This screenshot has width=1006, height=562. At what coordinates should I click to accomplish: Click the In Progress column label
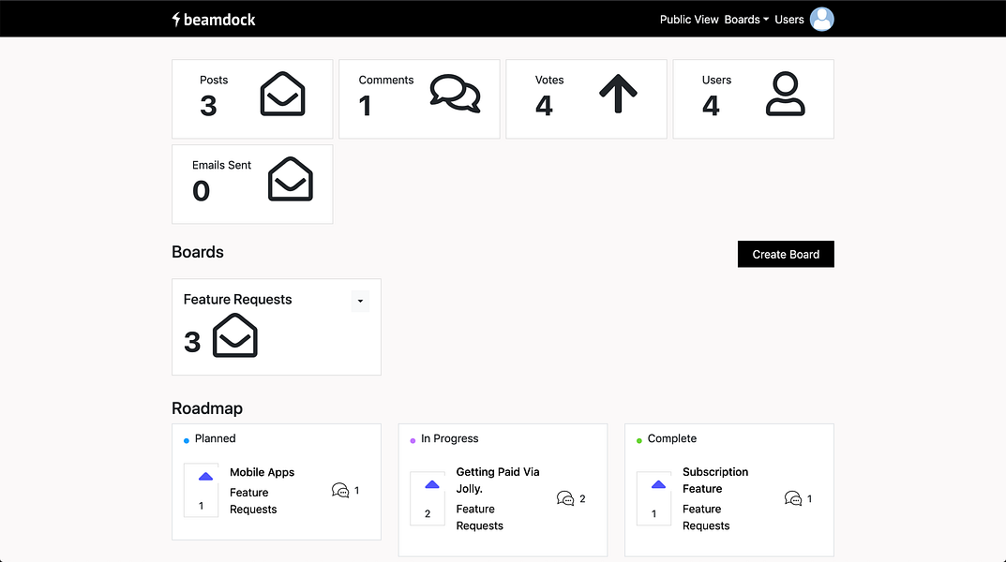pyautogui.click(x=450, y=438)
